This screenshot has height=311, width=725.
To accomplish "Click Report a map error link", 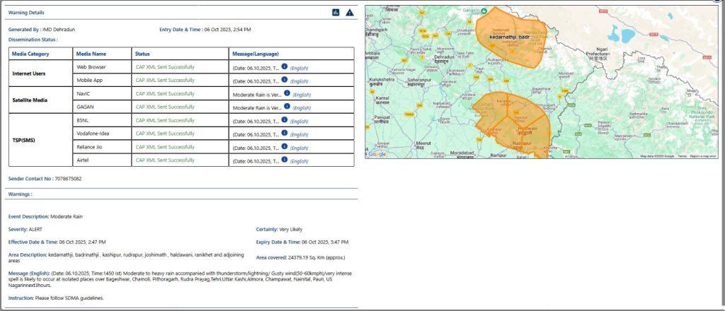I will 703,156.
